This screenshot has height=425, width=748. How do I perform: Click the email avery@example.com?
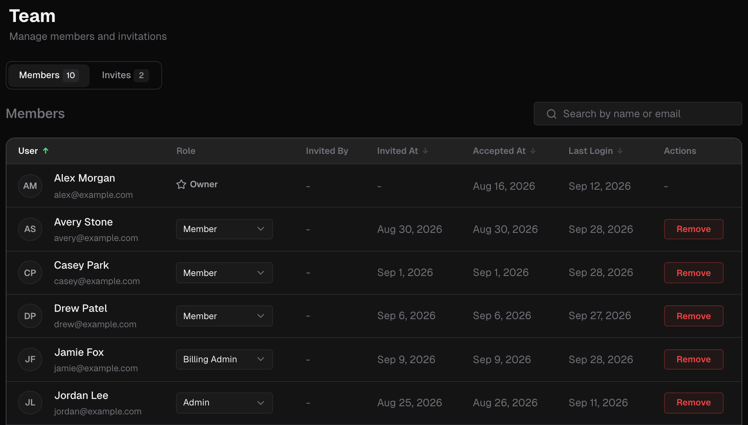pos(96,238)
